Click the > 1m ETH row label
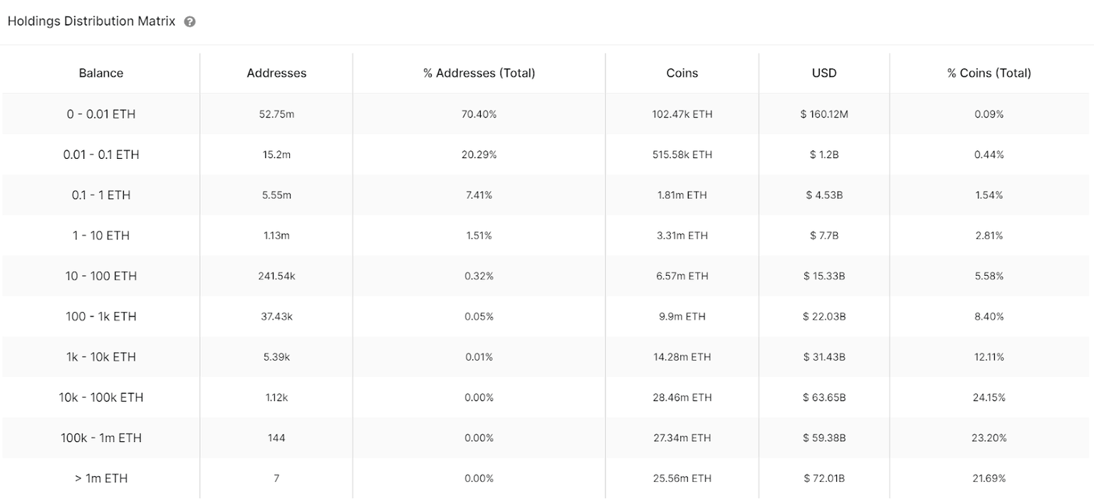The image size is (1094, 501). point(101,479)
